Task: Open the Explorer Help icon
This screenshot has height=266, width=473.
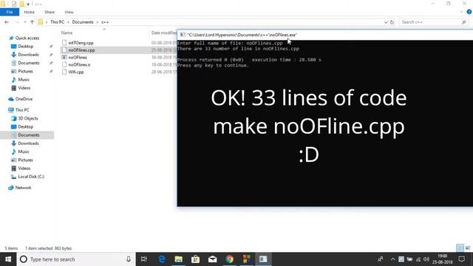Action: click(469, 12)
